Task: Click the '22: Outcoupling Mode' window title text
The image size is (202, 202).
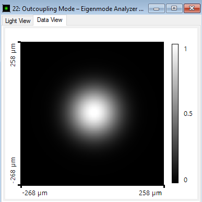Action: point(78,9)
